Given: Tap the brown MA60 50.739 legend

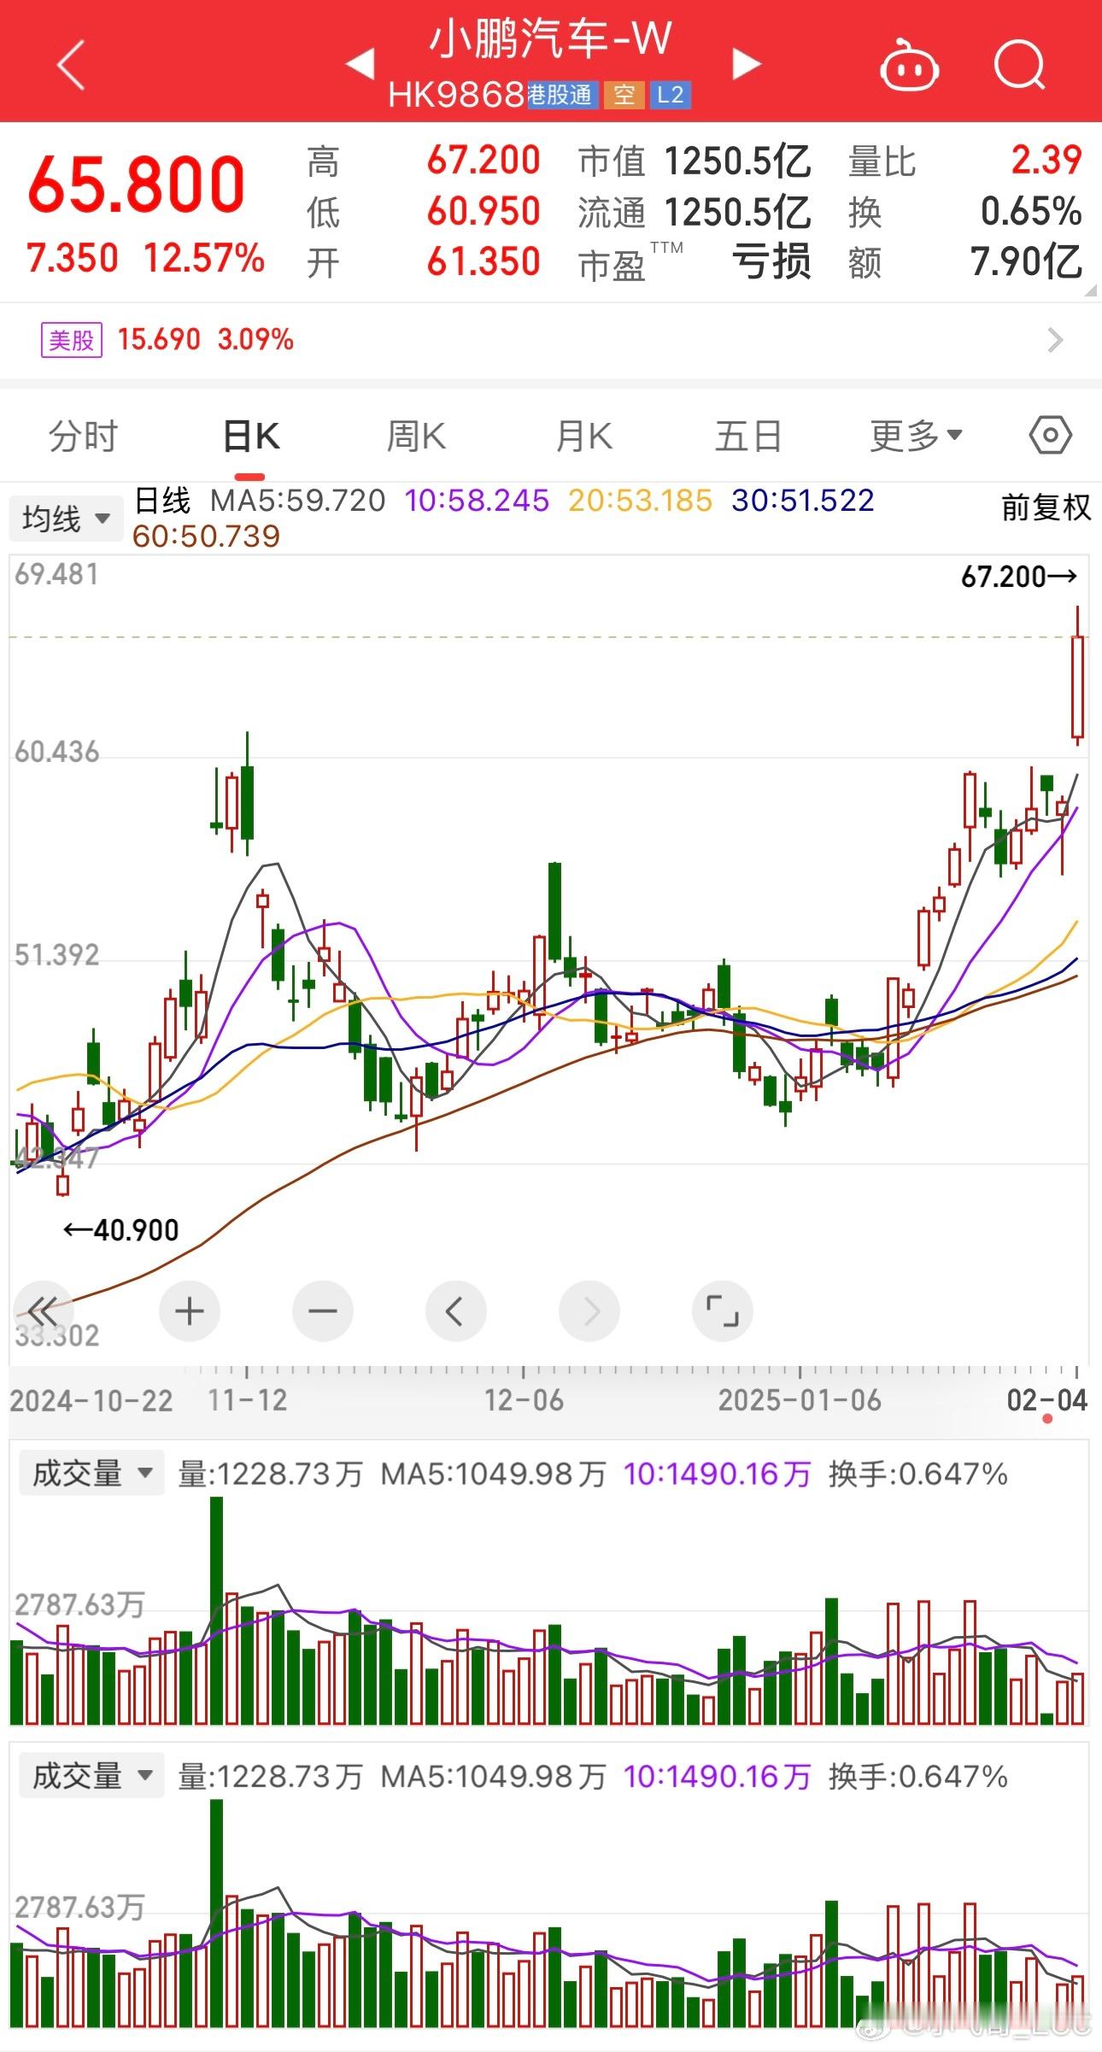Looking at the screenshot, I should (206, 536).
